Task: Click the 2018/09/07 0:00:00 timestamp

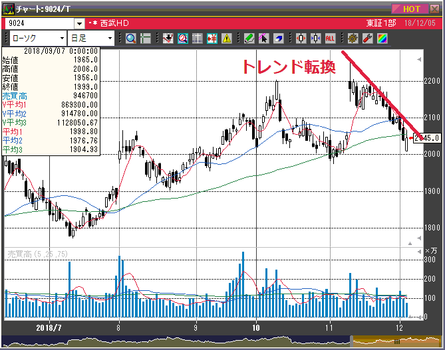Action: coord(61,51)
